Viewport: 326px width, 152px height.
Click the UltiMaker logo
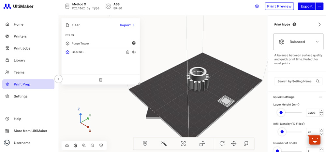tap(19, 6)
